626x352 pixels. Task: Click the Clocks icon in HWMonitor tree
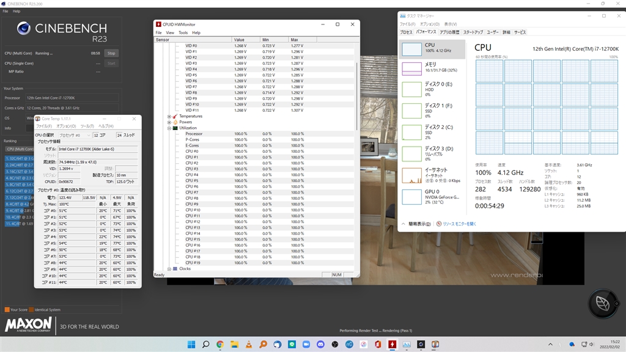tap(175, 269)
